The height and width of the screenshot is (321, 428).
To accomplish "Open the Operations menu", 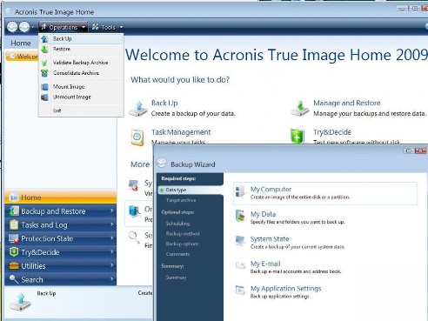I will tap(63, 27).
